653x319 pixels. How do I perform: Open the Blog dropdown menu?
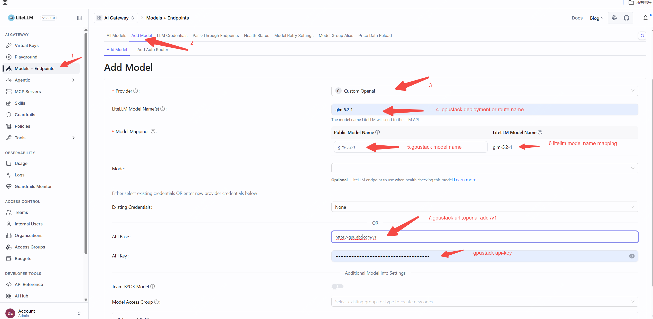pos(596,18)
